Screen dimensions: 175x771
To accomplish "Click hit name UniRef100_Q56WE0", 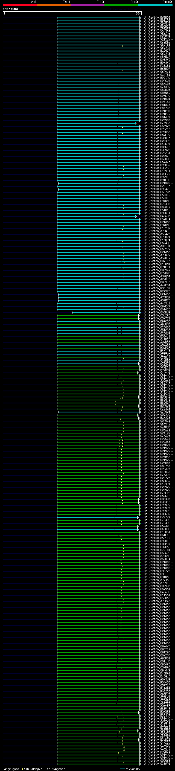I will [x=157, y=93].
